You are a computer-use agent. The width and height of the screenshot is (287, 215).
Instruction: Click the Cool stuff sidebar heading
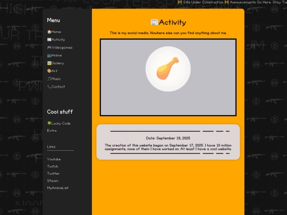pos(60,111)
